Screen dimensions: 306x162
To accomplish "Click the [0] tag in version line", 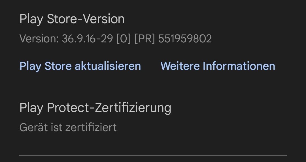I will tap(124, 39).
